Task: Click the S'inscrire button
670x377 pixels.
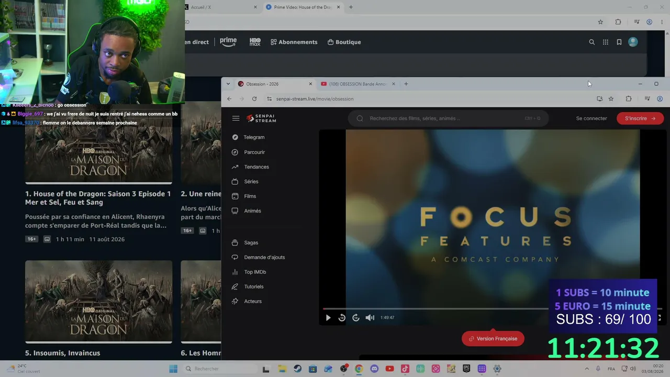Action: click(640, 118)
